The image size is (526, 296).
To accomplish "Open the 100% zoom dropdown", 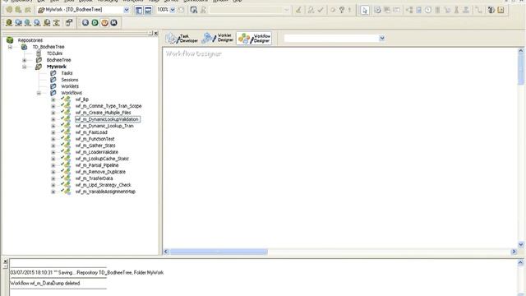I will [x=173, y=10].
